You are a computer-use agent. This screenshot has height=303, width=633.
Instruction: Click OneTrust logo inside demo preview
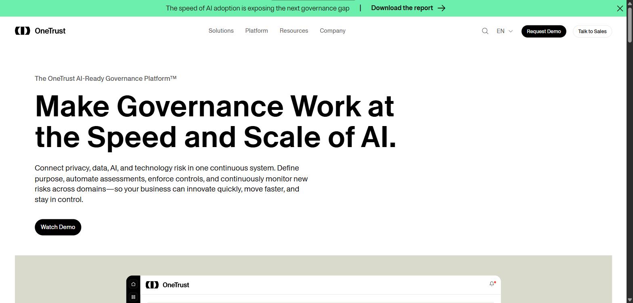click(x=168, y=285)
